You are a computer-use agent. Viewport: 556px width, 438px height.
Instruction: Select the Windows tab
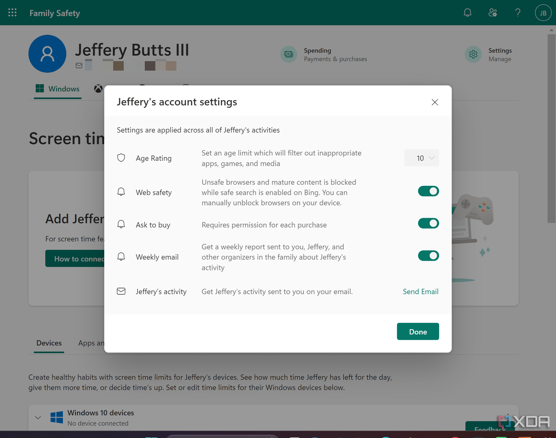(57, 89)
